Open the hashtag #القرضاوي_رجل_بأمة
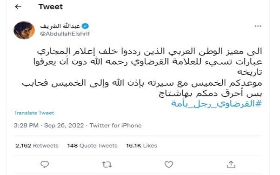The image size is (280, 175). point(216,103)
